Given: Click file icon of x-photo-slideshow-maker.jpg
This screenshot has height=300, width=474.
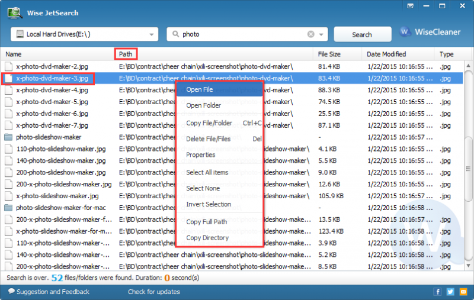Looking at the screenshot, I should click(9, 196).
